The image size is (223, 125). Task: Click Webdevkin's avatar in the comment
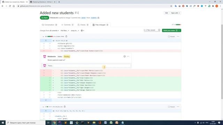point(45,57)
